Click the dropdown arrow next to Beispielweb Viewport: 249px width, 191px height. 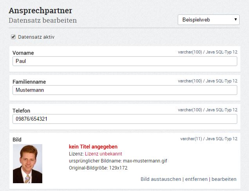pyautogui.click(x=236, y=20)
